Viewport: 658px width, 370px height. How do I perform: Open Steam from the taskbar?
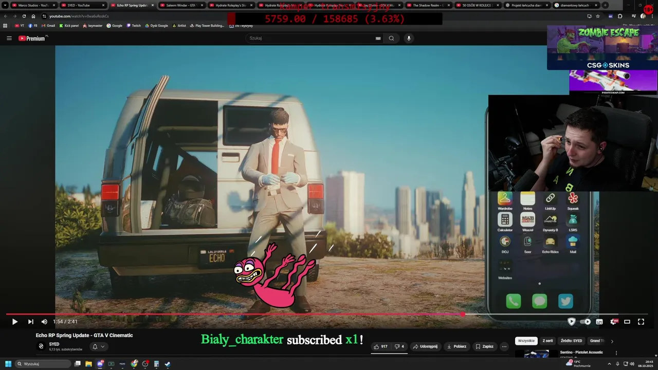click(x=168, y=364)
